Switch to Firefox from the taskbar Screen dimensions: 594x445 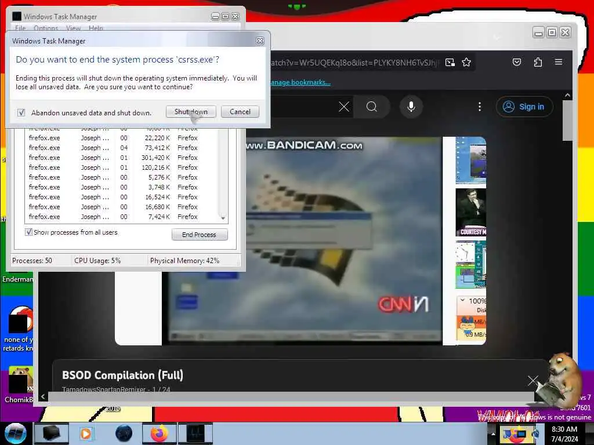[x=160, y=433]
